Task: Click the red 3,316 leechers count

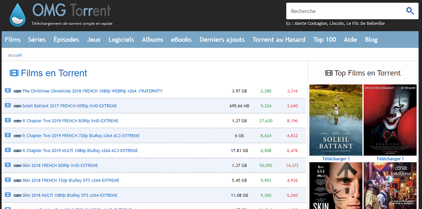Action: tap(292, 91)
